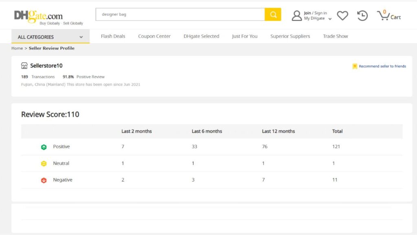417x235 pixels.
Task: Focus the search field containing designer bag
Action: click(x=180, y=15)
